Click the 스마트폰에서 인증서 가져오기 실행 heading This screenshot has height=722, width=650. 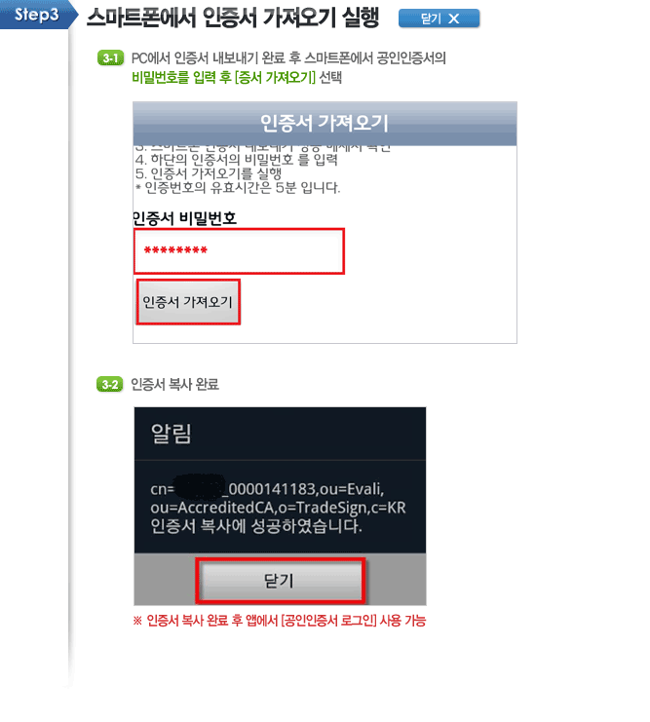pos(233,18)
